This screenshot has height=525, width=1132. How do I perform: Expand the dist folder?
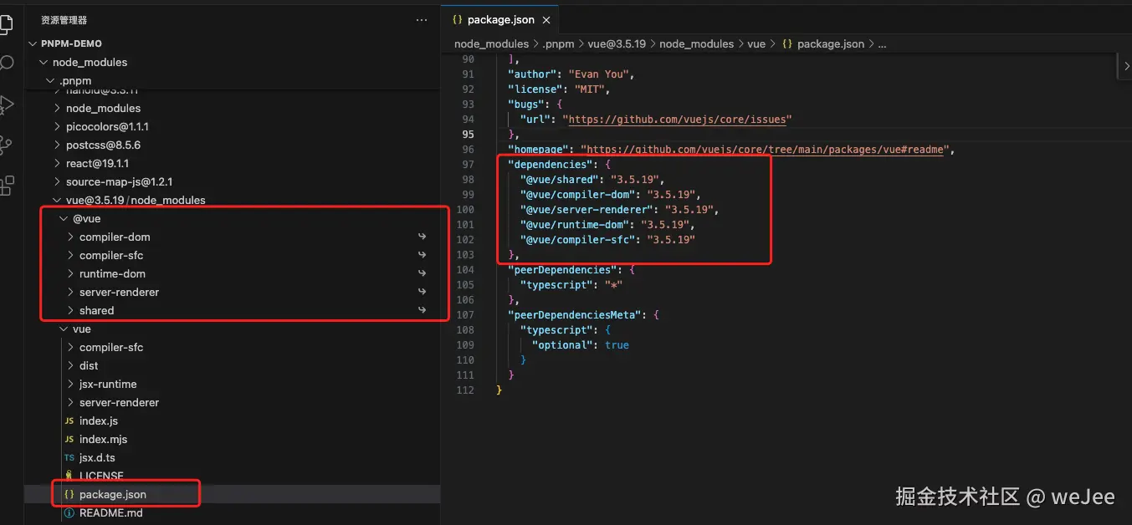[70, 366]
